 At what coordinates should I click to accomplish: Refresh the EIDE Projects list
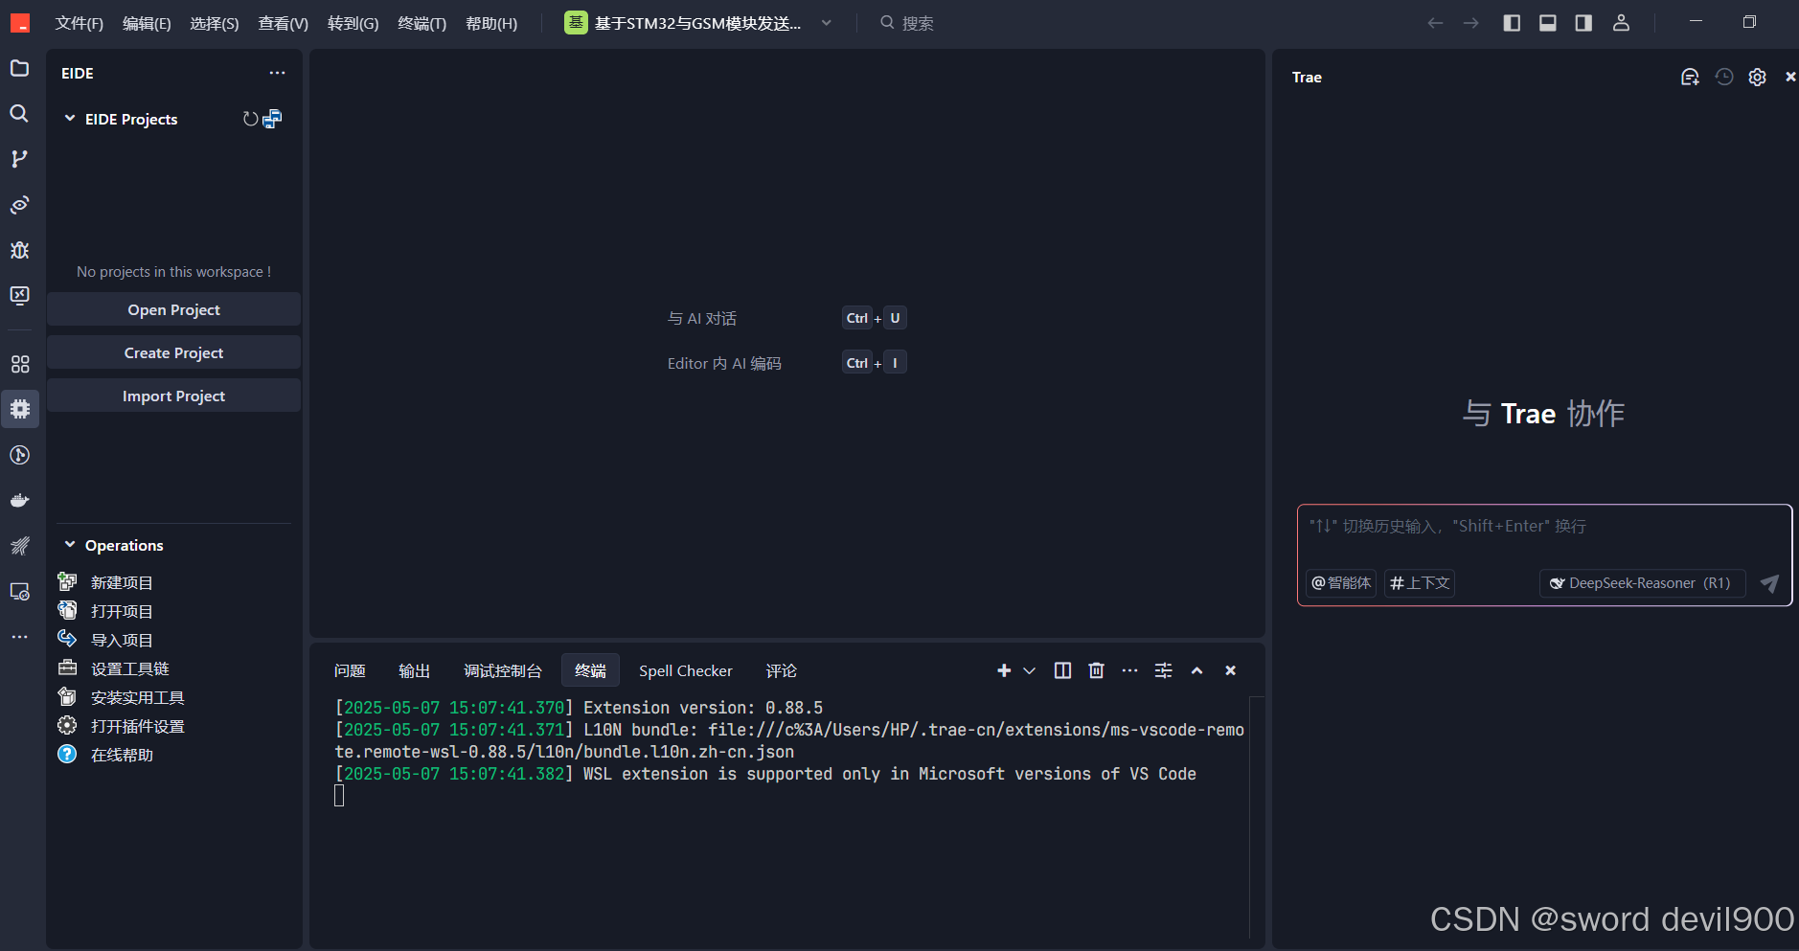tap(250, 119)
